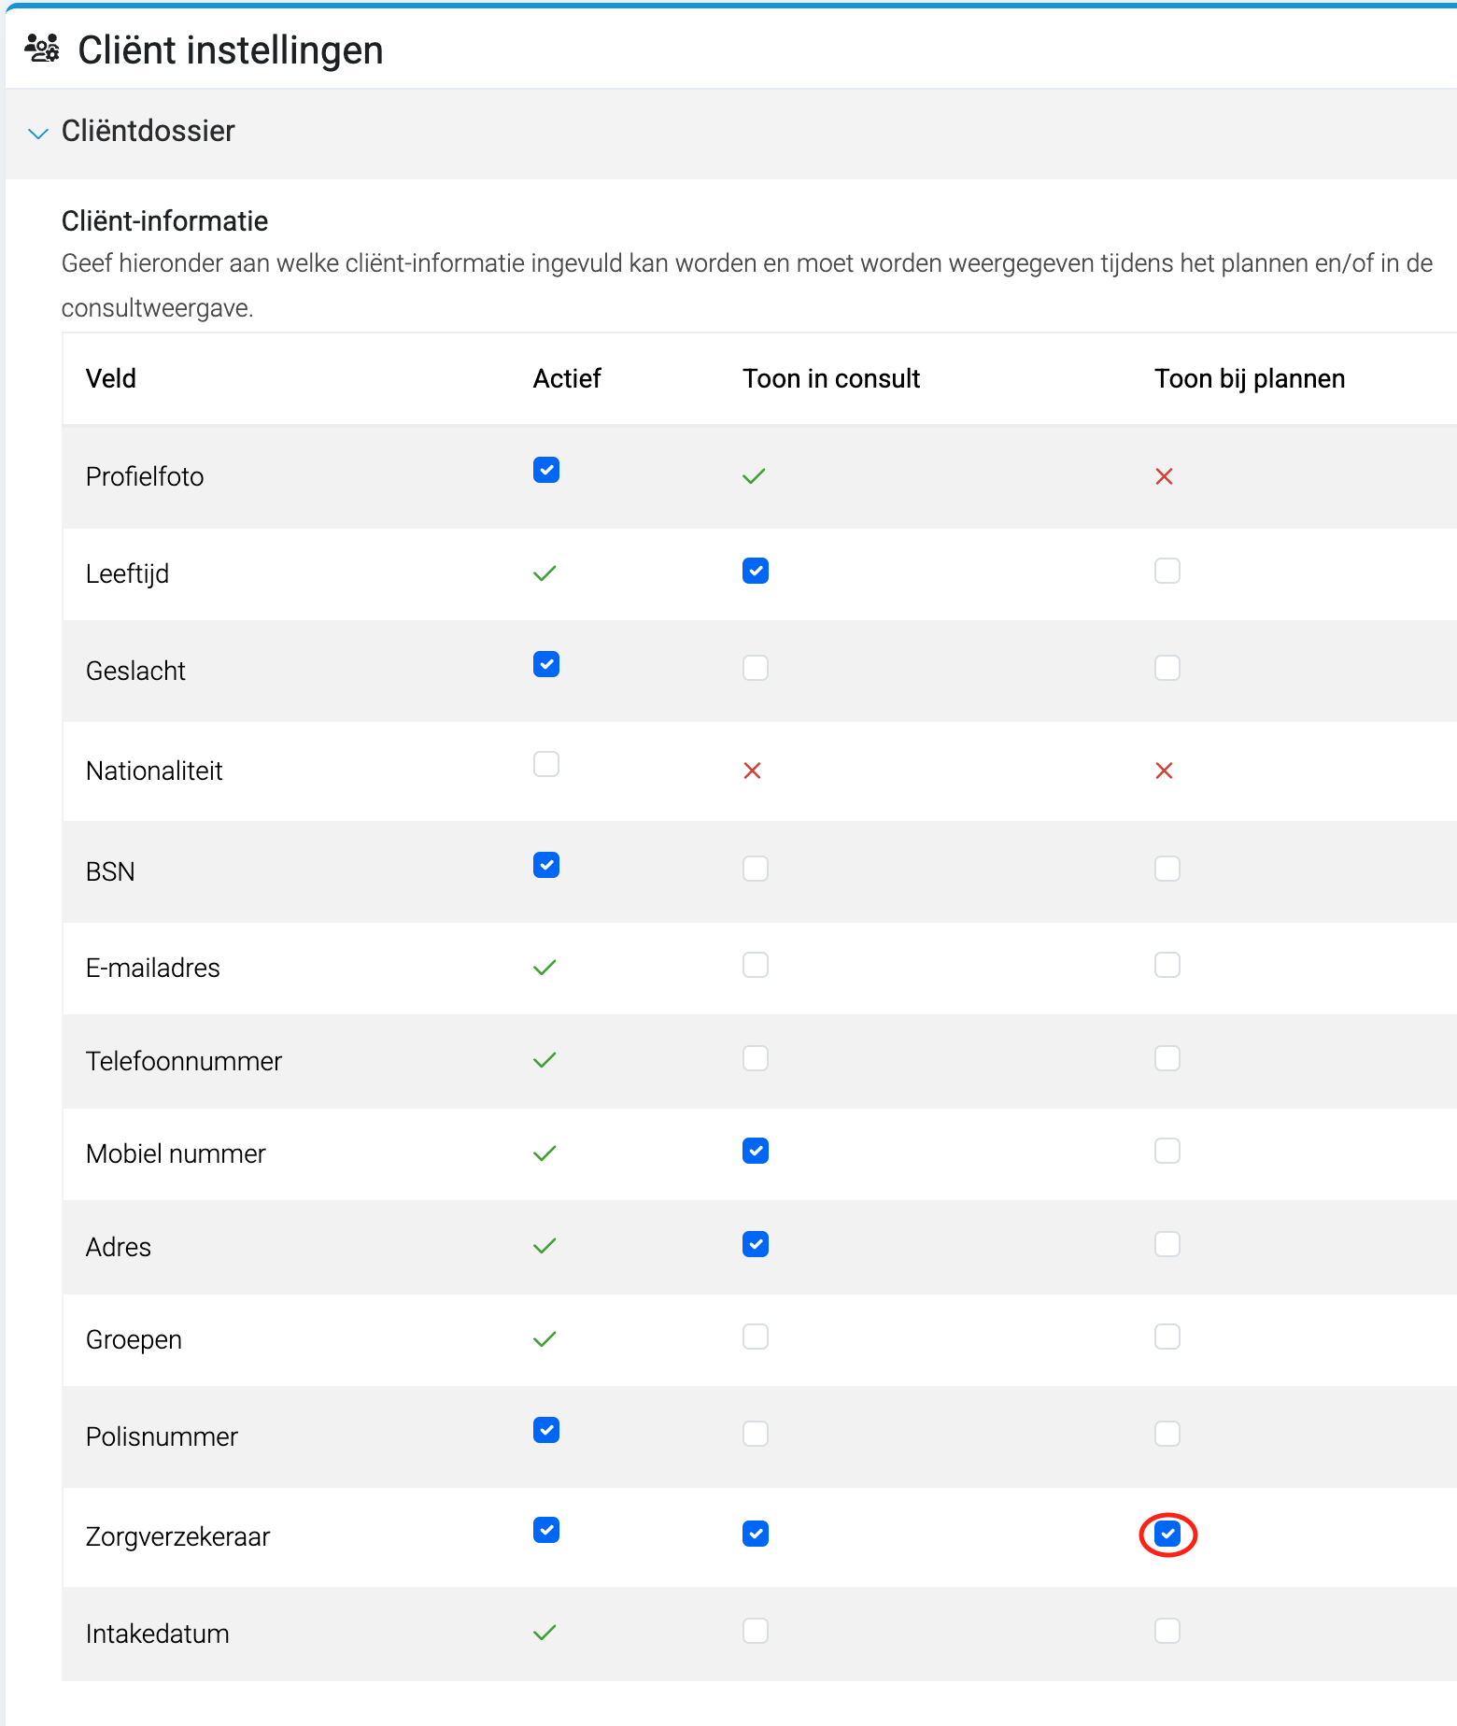This screenshot has width=1457, height=1726.
Task: Disable Toon bij plannen for Zorgverzekeraar
Action: (x=1167, y=1534)
